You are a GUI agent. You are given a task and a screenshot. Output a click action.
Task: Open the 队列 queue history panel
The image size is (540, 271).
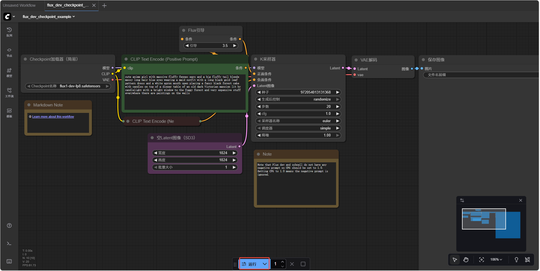click(9, 32)
